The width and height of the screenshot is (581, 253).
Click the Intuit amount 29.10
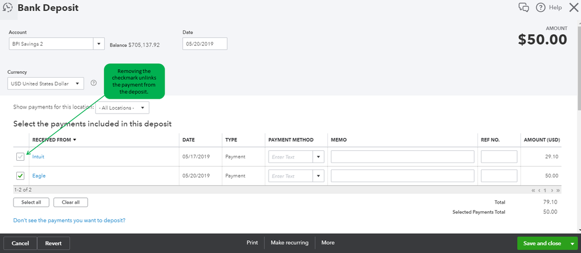552,157
